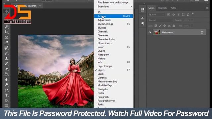
Task: Toggle lock all
Action: click(x=174, y=26)
